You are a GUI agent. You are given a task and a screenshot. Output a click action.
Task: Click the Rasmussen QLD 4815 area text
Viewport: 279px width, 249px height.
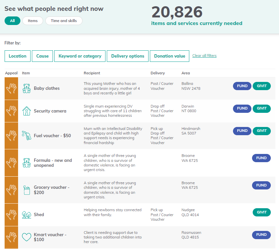coord(191,235)
